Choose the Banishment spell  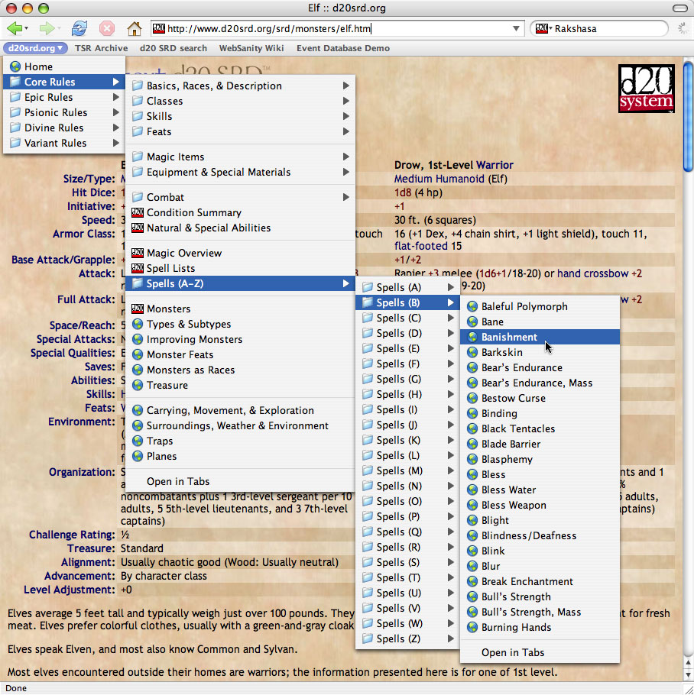540,338
